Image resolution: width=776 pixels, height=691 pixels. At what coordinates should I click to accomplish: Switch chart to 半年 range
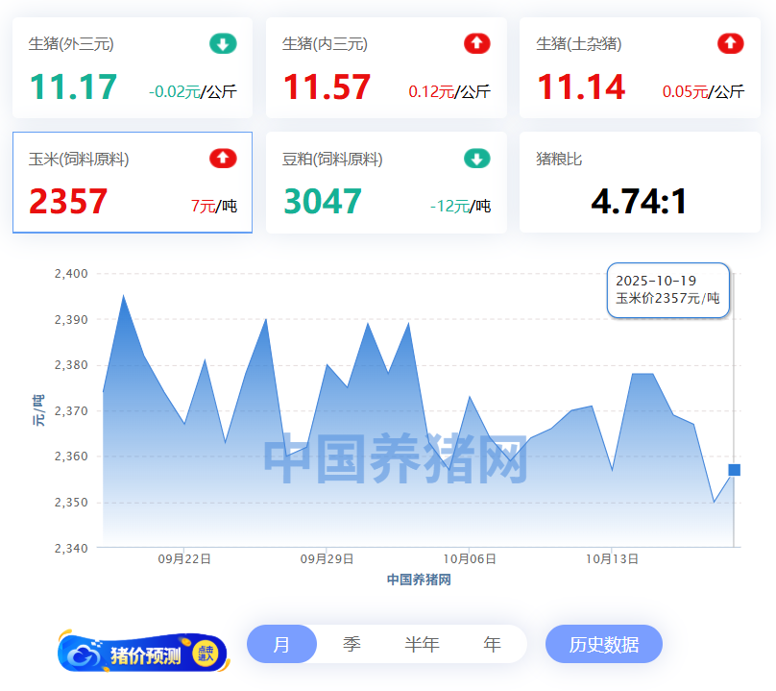click(422, 644)
